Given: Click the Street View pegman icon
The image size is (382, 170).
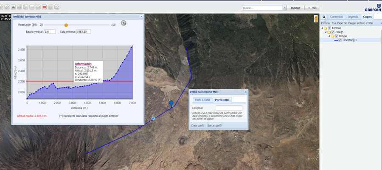Looking at the screenshot, I should 316,19.
